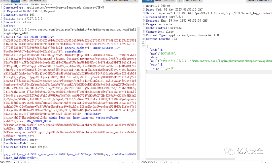Click JSON "url" value line
Image resolution: width=272 pixels, height=163 pixels.
211,61
